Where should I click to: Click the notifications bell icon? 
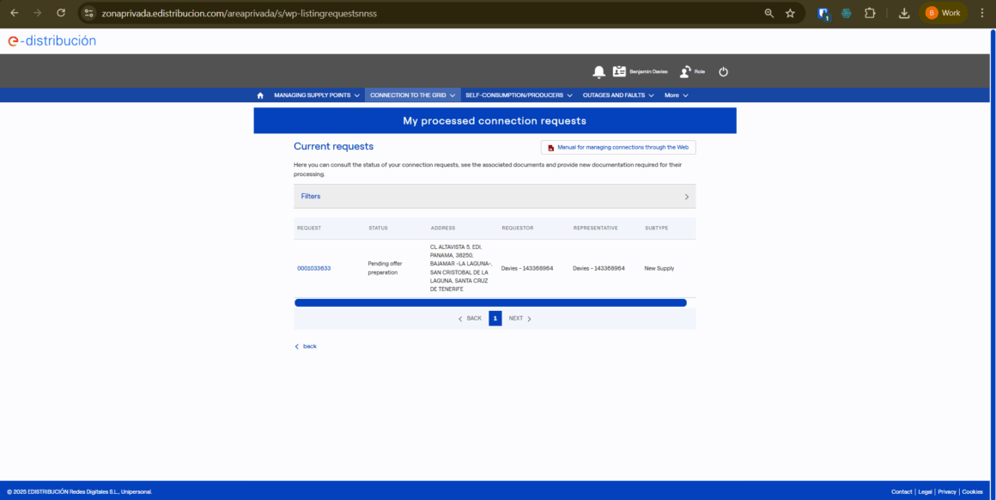click(x=598, y=72)
